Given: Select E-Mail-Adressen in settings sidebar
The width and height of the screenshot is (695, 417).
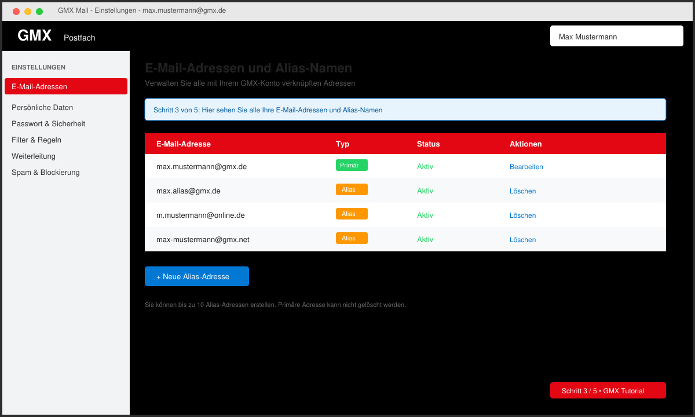Looking at the screenshot, I should pyautogui.click(x=66, y=86).
